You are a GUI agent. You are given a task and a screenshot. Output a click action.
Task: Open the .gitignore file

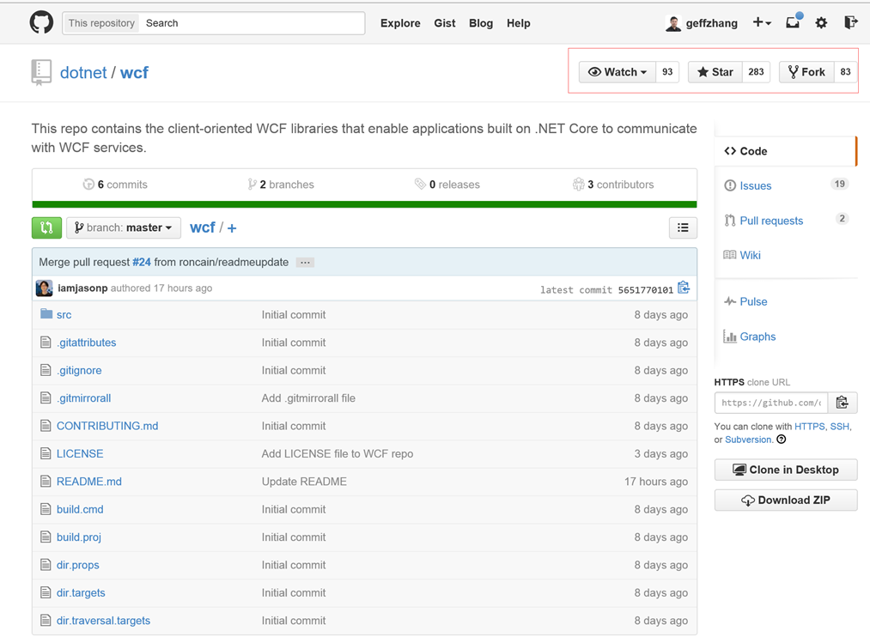point(79,370)
